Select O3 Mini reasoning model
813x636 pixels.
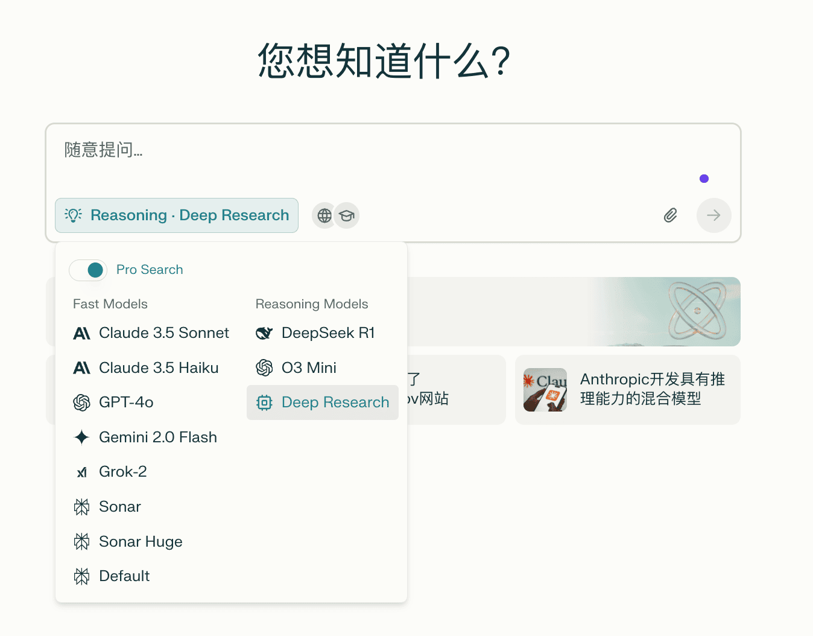coord(323,368)
